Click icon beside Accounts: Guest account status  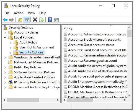point(65,45)
